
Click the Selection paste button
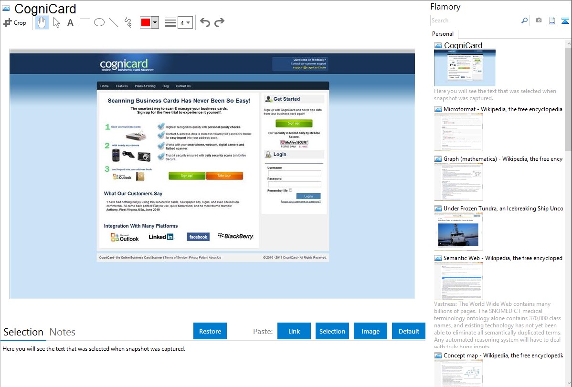(332, 331)
